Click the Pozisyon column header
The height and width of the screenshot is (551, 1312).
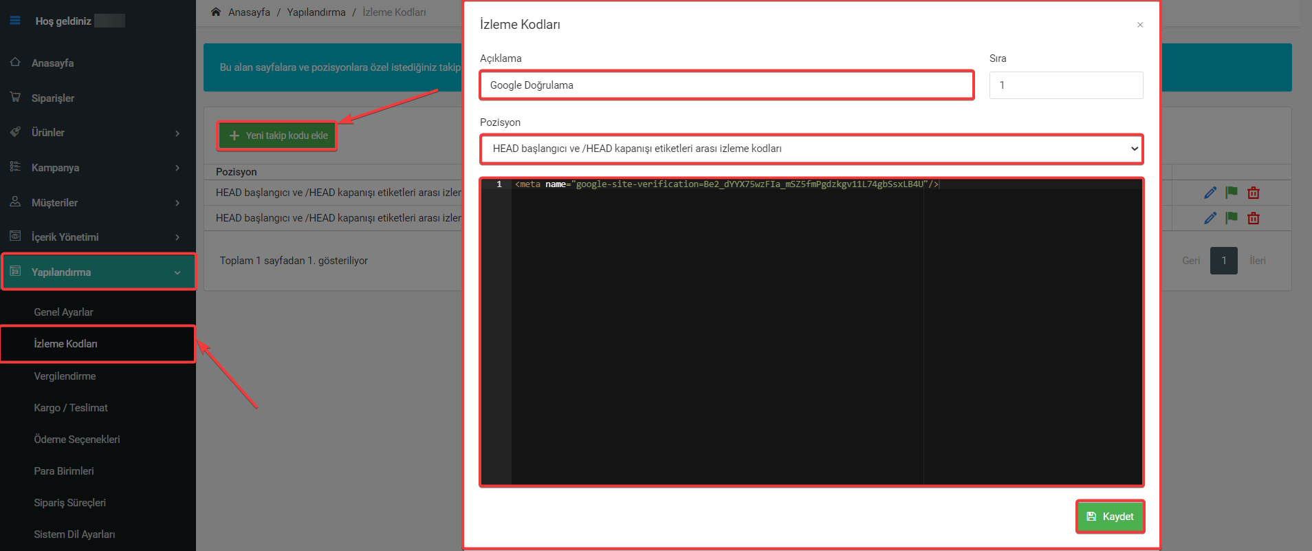[x=237, y=172]
